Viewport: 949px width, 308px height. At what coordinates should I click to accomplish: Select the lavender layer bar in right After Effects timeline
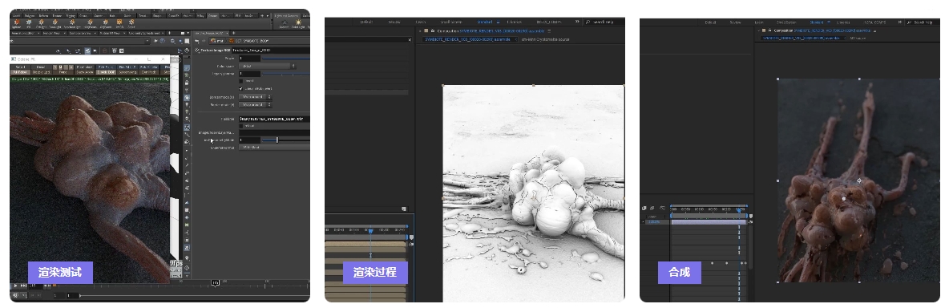click(709, 222)
